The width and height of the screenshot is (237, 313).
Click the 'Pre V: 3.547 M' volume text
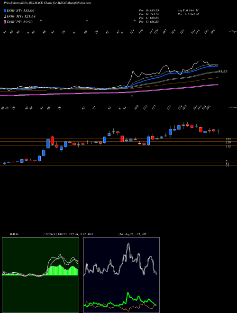[x=188, y=14]
